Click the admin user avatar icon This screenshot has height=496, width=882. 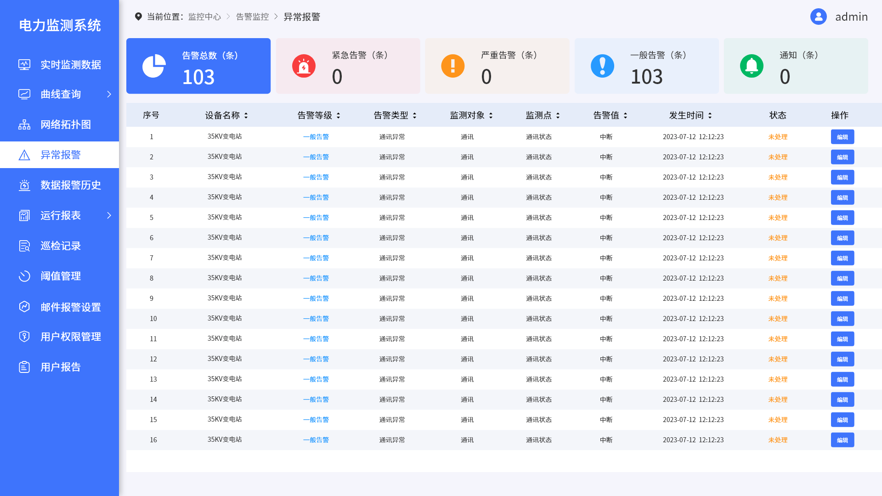(818, 17)
